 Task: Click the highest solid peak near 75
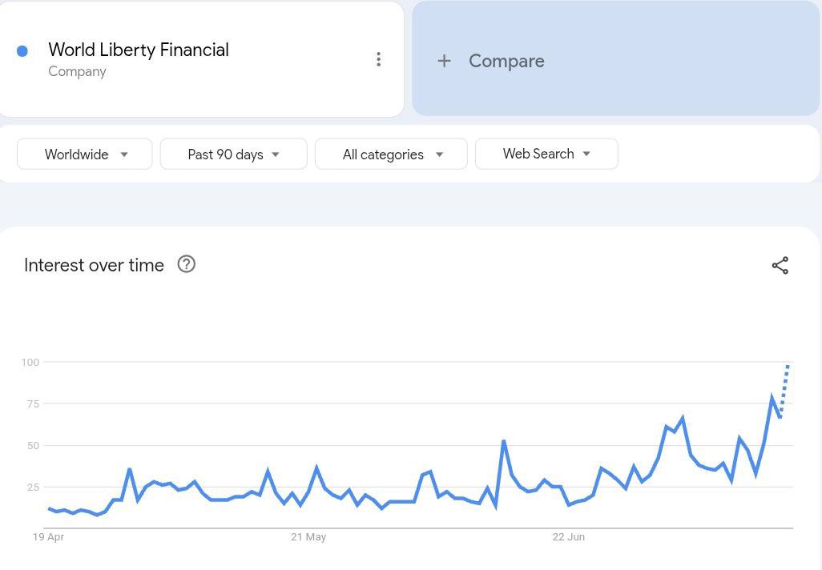772,398
